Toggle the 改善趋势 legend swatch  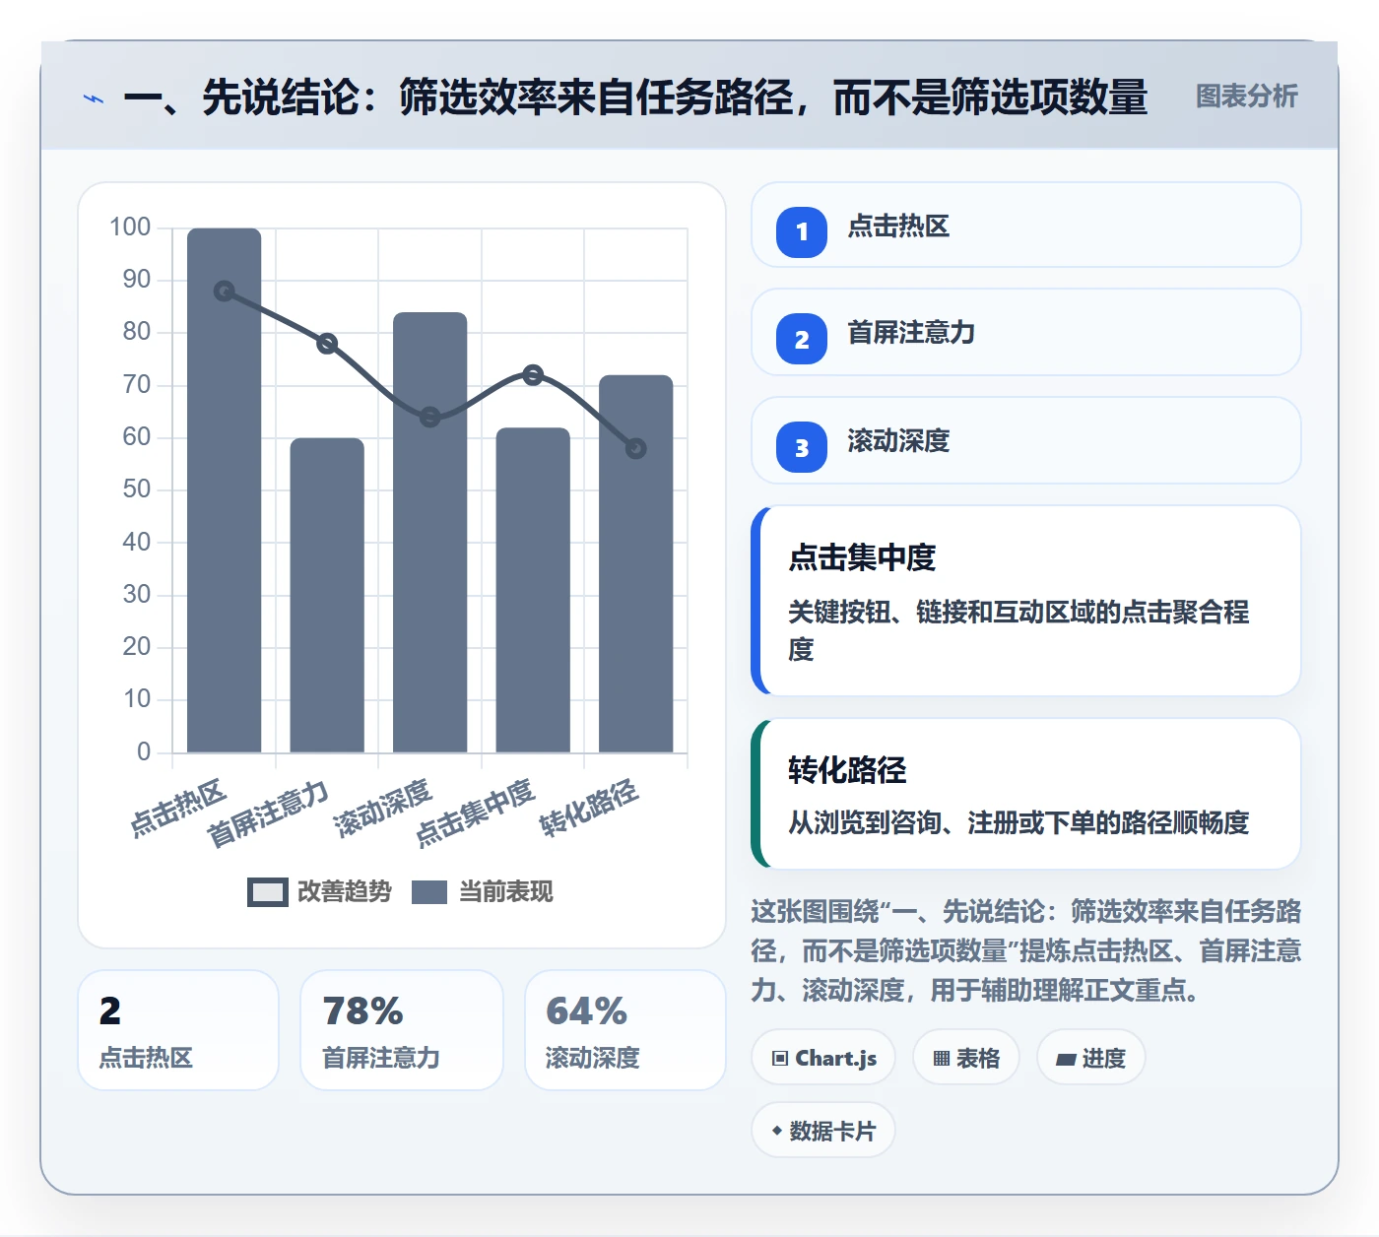(x=268, y=892)
